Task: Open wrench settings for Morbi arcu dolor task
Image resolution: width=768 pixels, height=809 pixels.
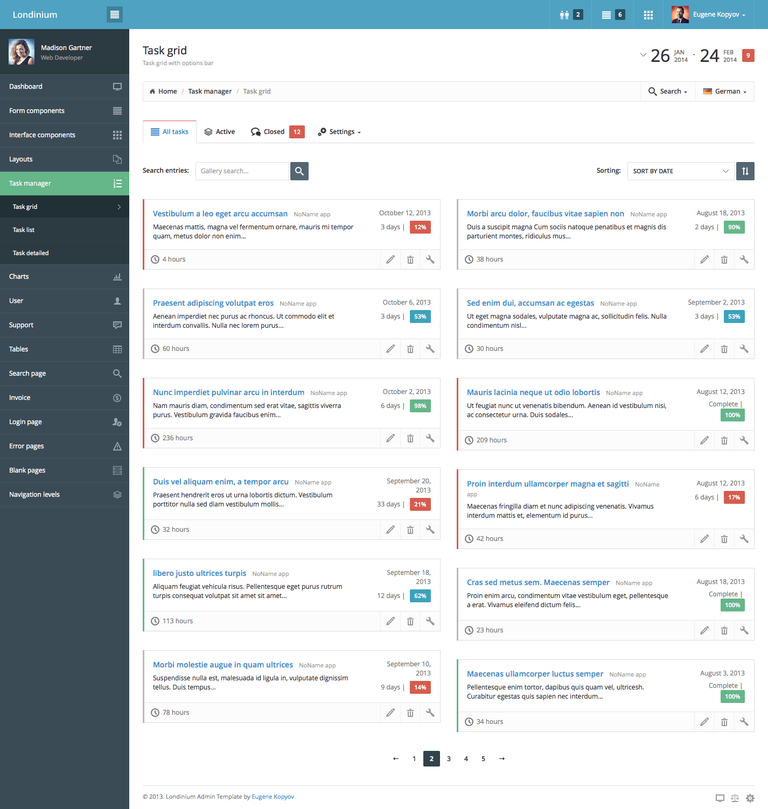Action: (744, 259)
